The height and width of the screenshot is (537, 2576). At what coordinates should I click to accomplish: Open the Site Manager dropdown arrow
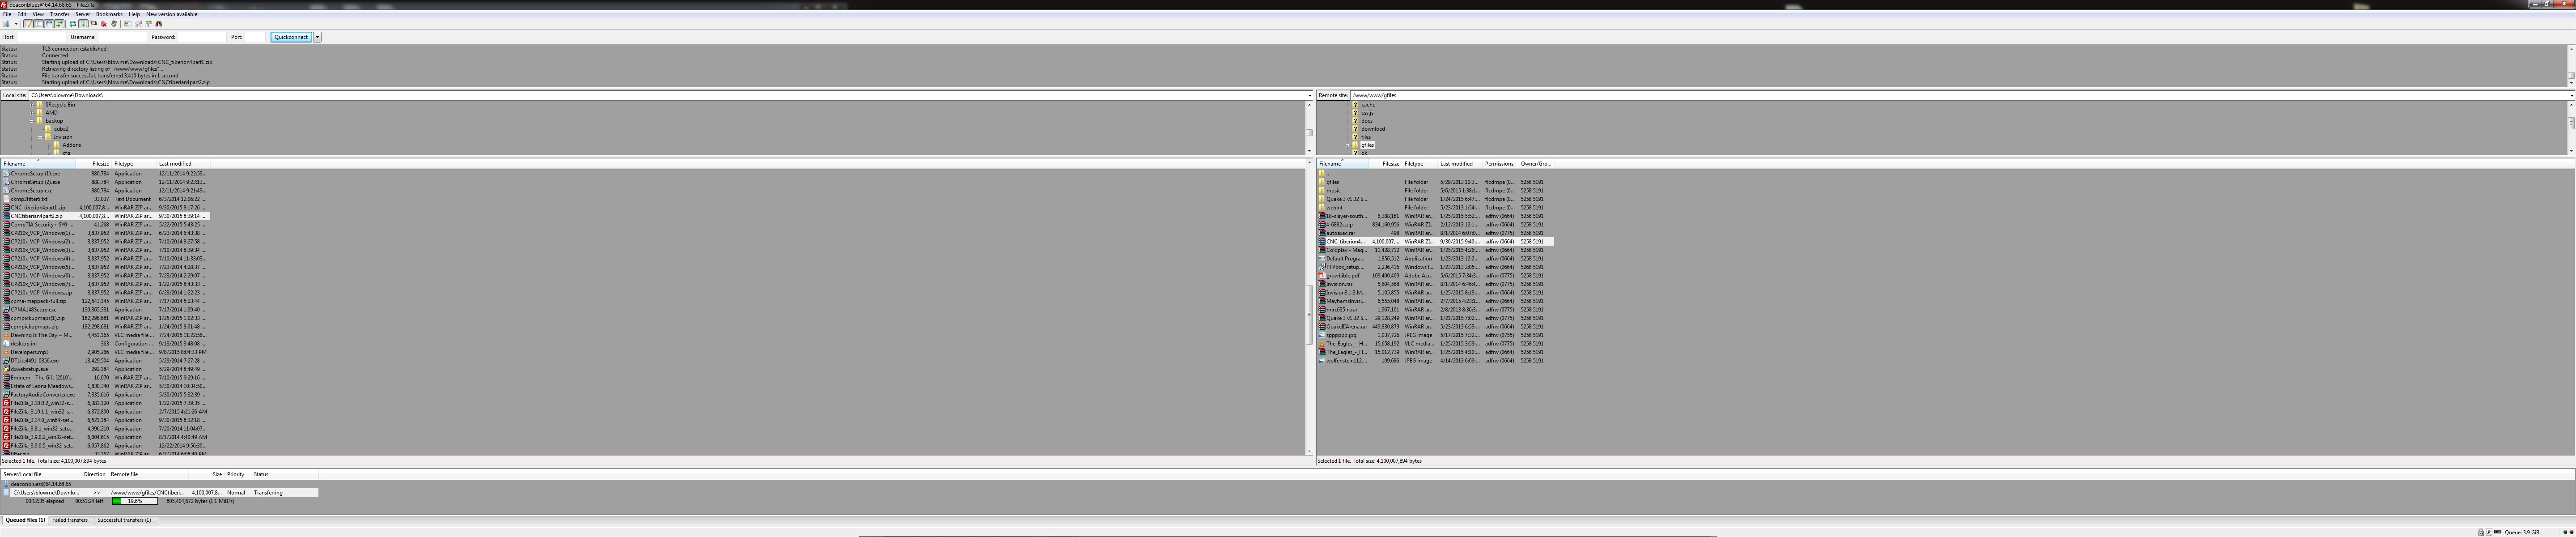16,24
